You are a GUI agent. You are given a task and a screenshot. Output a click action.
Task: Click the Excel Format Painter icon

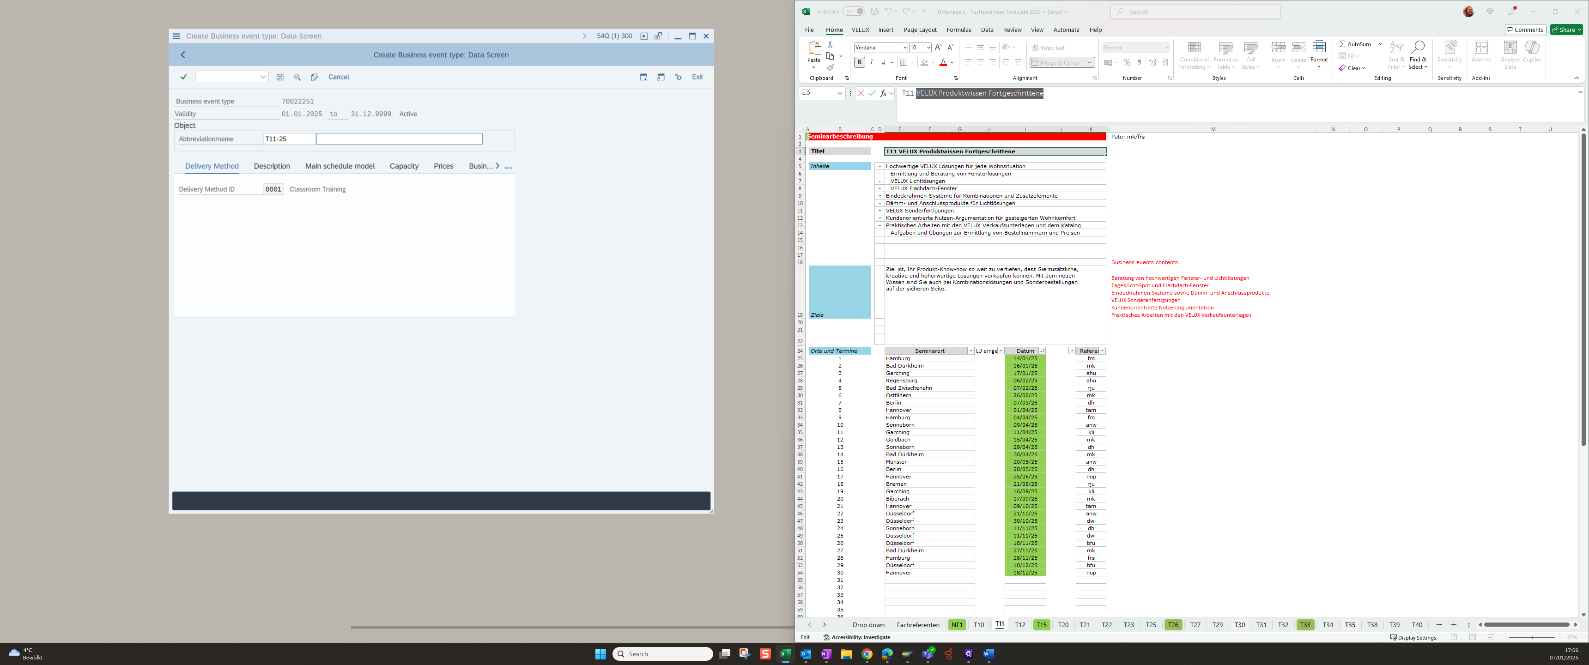(x=830, y=68)
